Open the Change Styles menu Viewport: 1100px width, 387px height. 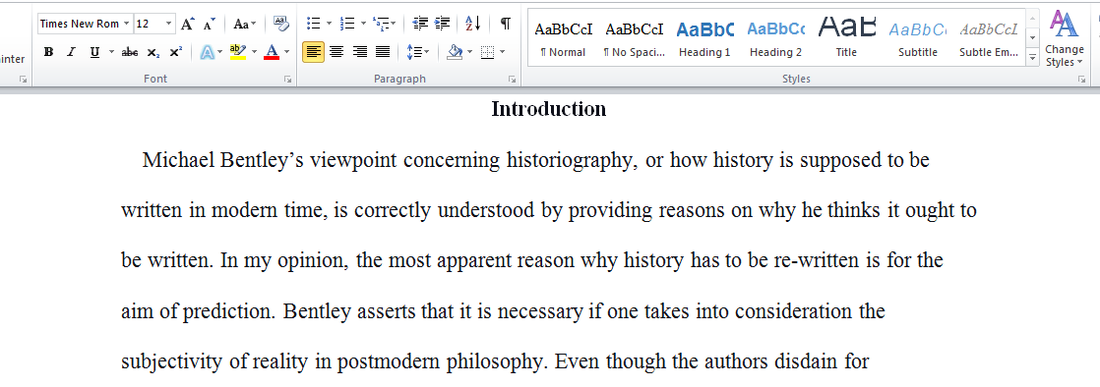1065,39
